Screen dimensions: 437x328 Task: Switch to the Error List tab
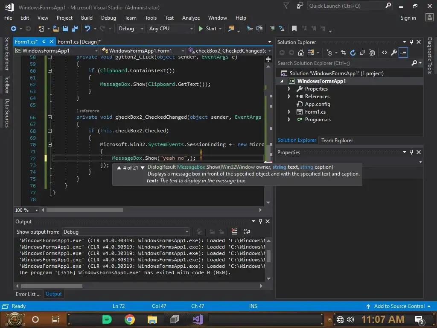(x=28, y=294)
